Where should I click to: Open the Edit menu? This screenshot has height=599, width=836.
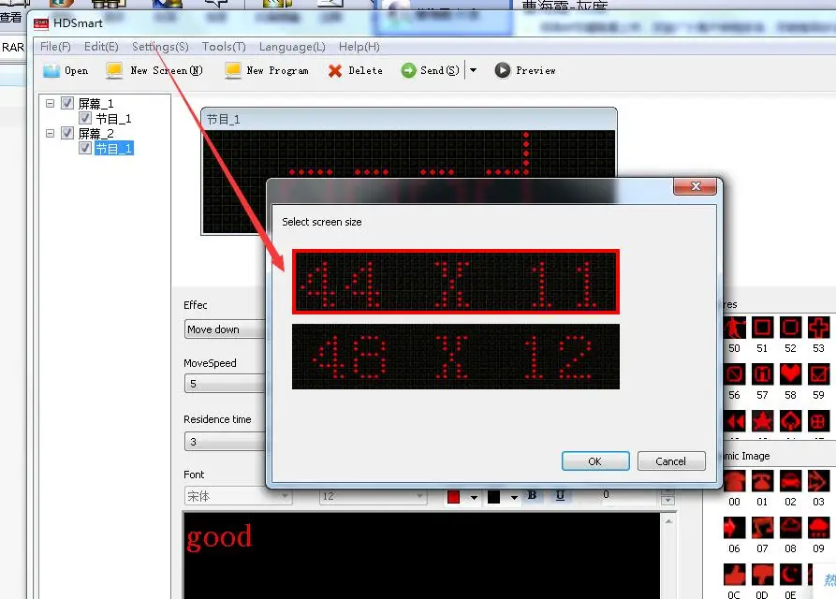click(x=101, y=47)
